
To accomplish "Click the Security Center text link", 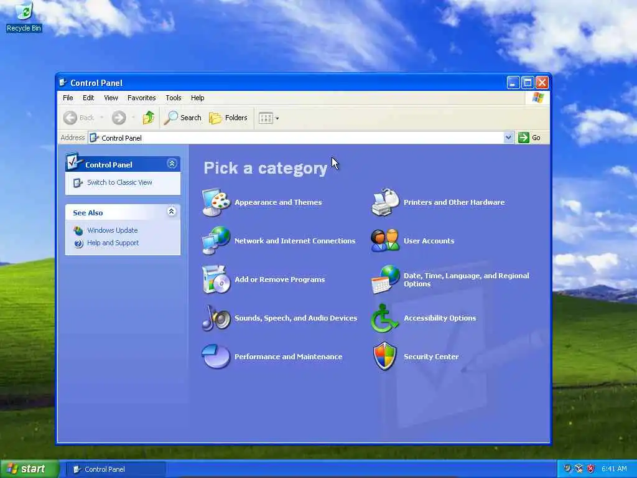I will 431,357.
